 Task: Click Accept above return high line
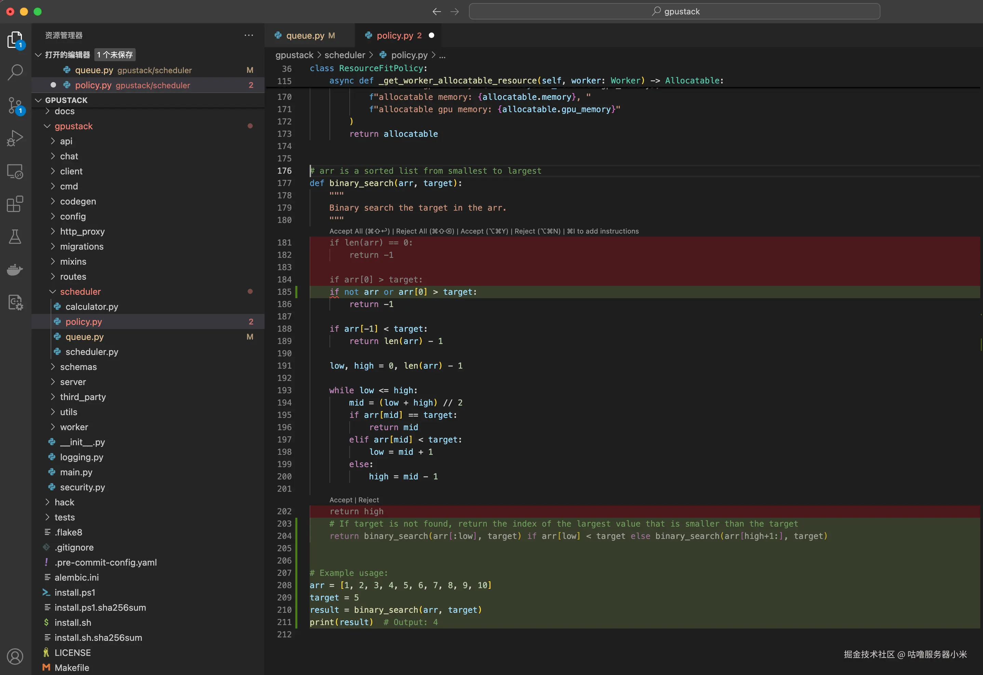(340, 500)
